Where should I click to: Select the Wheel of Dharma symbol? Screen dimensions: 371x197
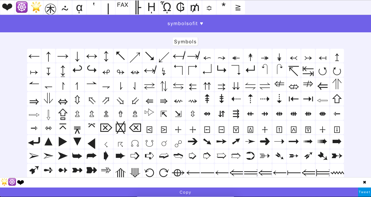tap(22, 7)
